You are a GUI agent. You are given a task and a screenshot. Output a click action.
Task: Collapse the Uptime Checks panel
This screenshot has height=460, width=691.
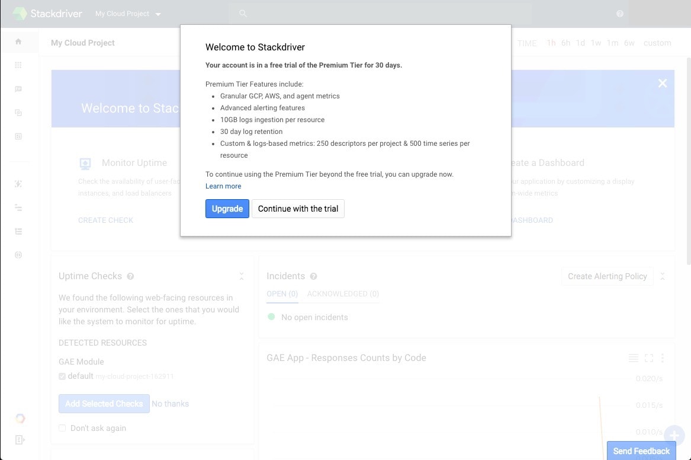(x=242, y=276)
